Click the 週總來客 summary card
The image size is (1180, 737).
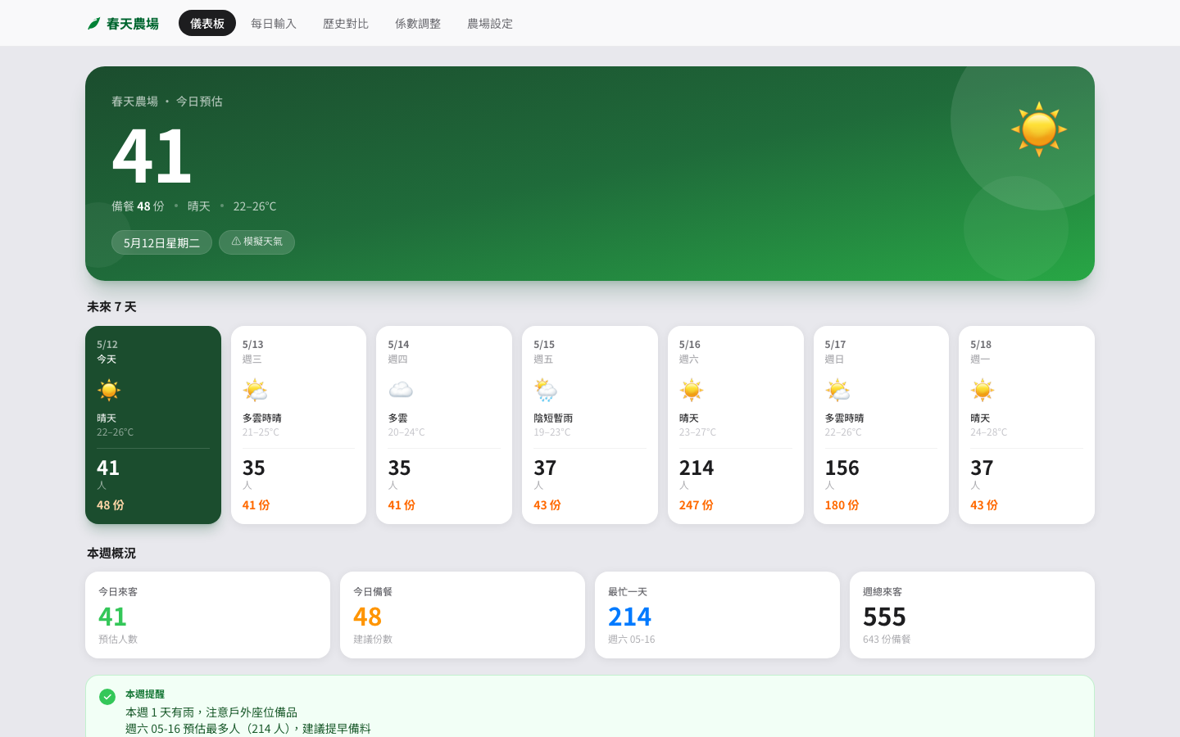click(x=972, y=615)
